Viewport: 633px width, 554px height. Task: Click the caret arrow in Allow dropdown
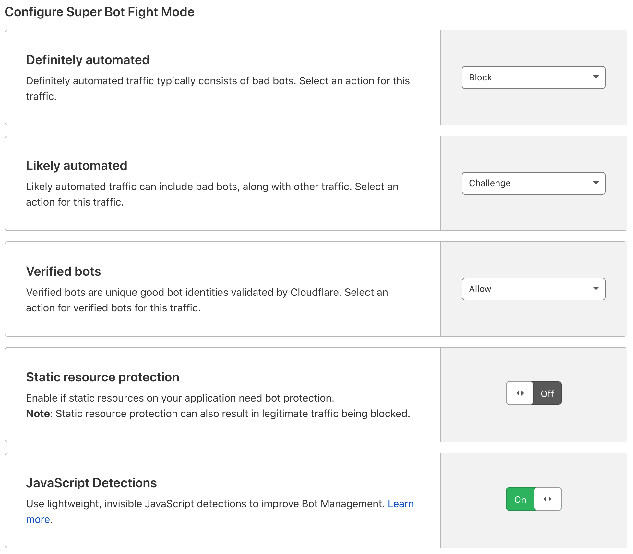coord(596,288)
